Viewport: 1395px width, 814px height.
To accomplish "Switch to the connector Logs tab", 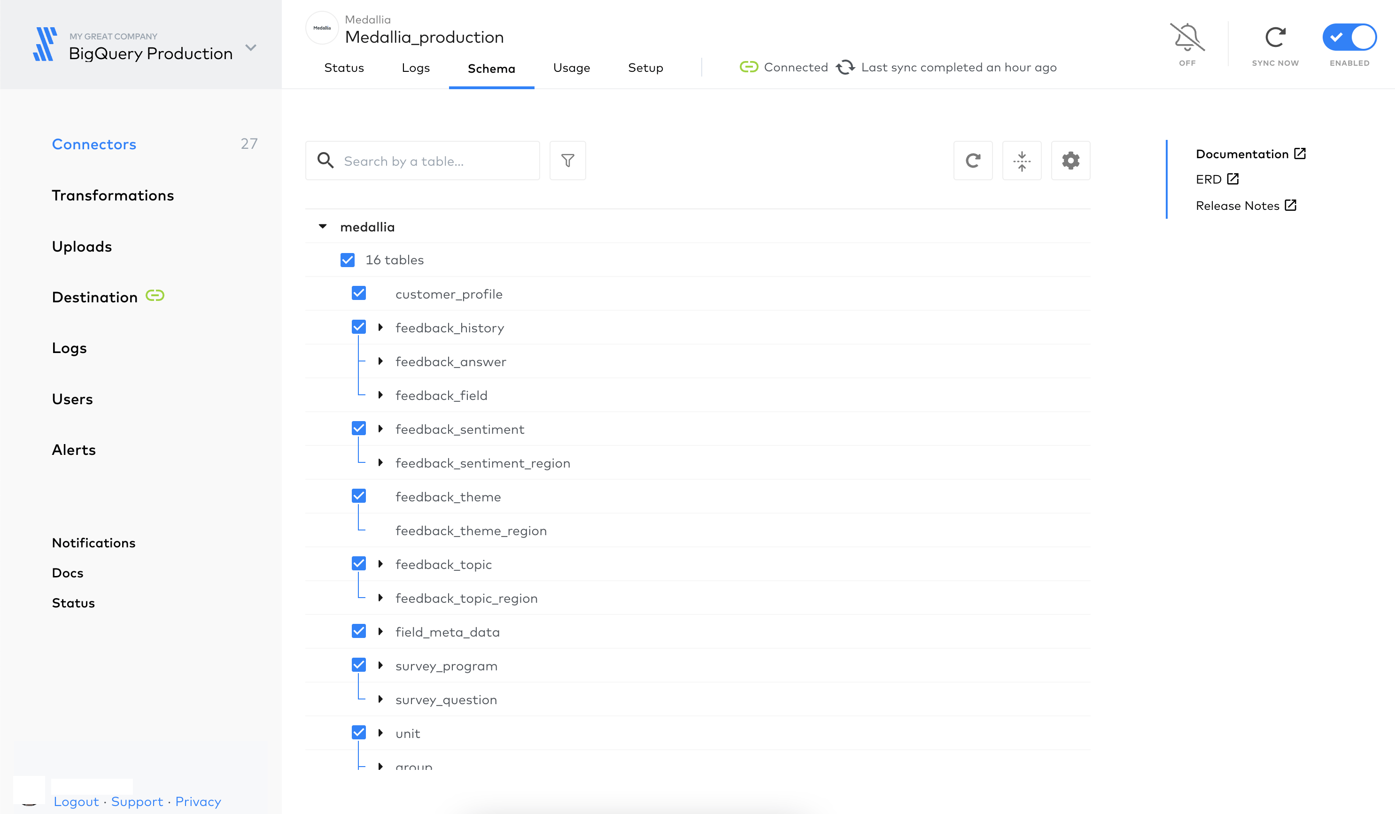I will (416, 68).
